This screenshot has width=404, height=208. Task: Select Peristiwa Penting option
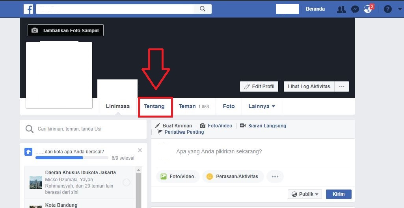181,132
